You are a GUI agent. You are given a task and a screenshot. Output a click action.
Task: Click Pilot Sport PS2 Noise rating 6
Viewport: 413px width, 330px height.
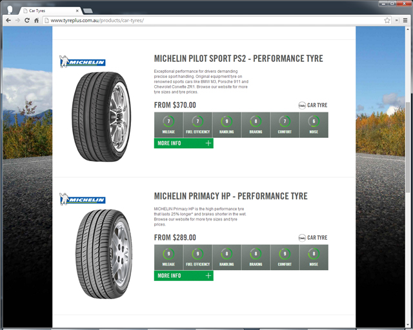(x=314, y=125)
